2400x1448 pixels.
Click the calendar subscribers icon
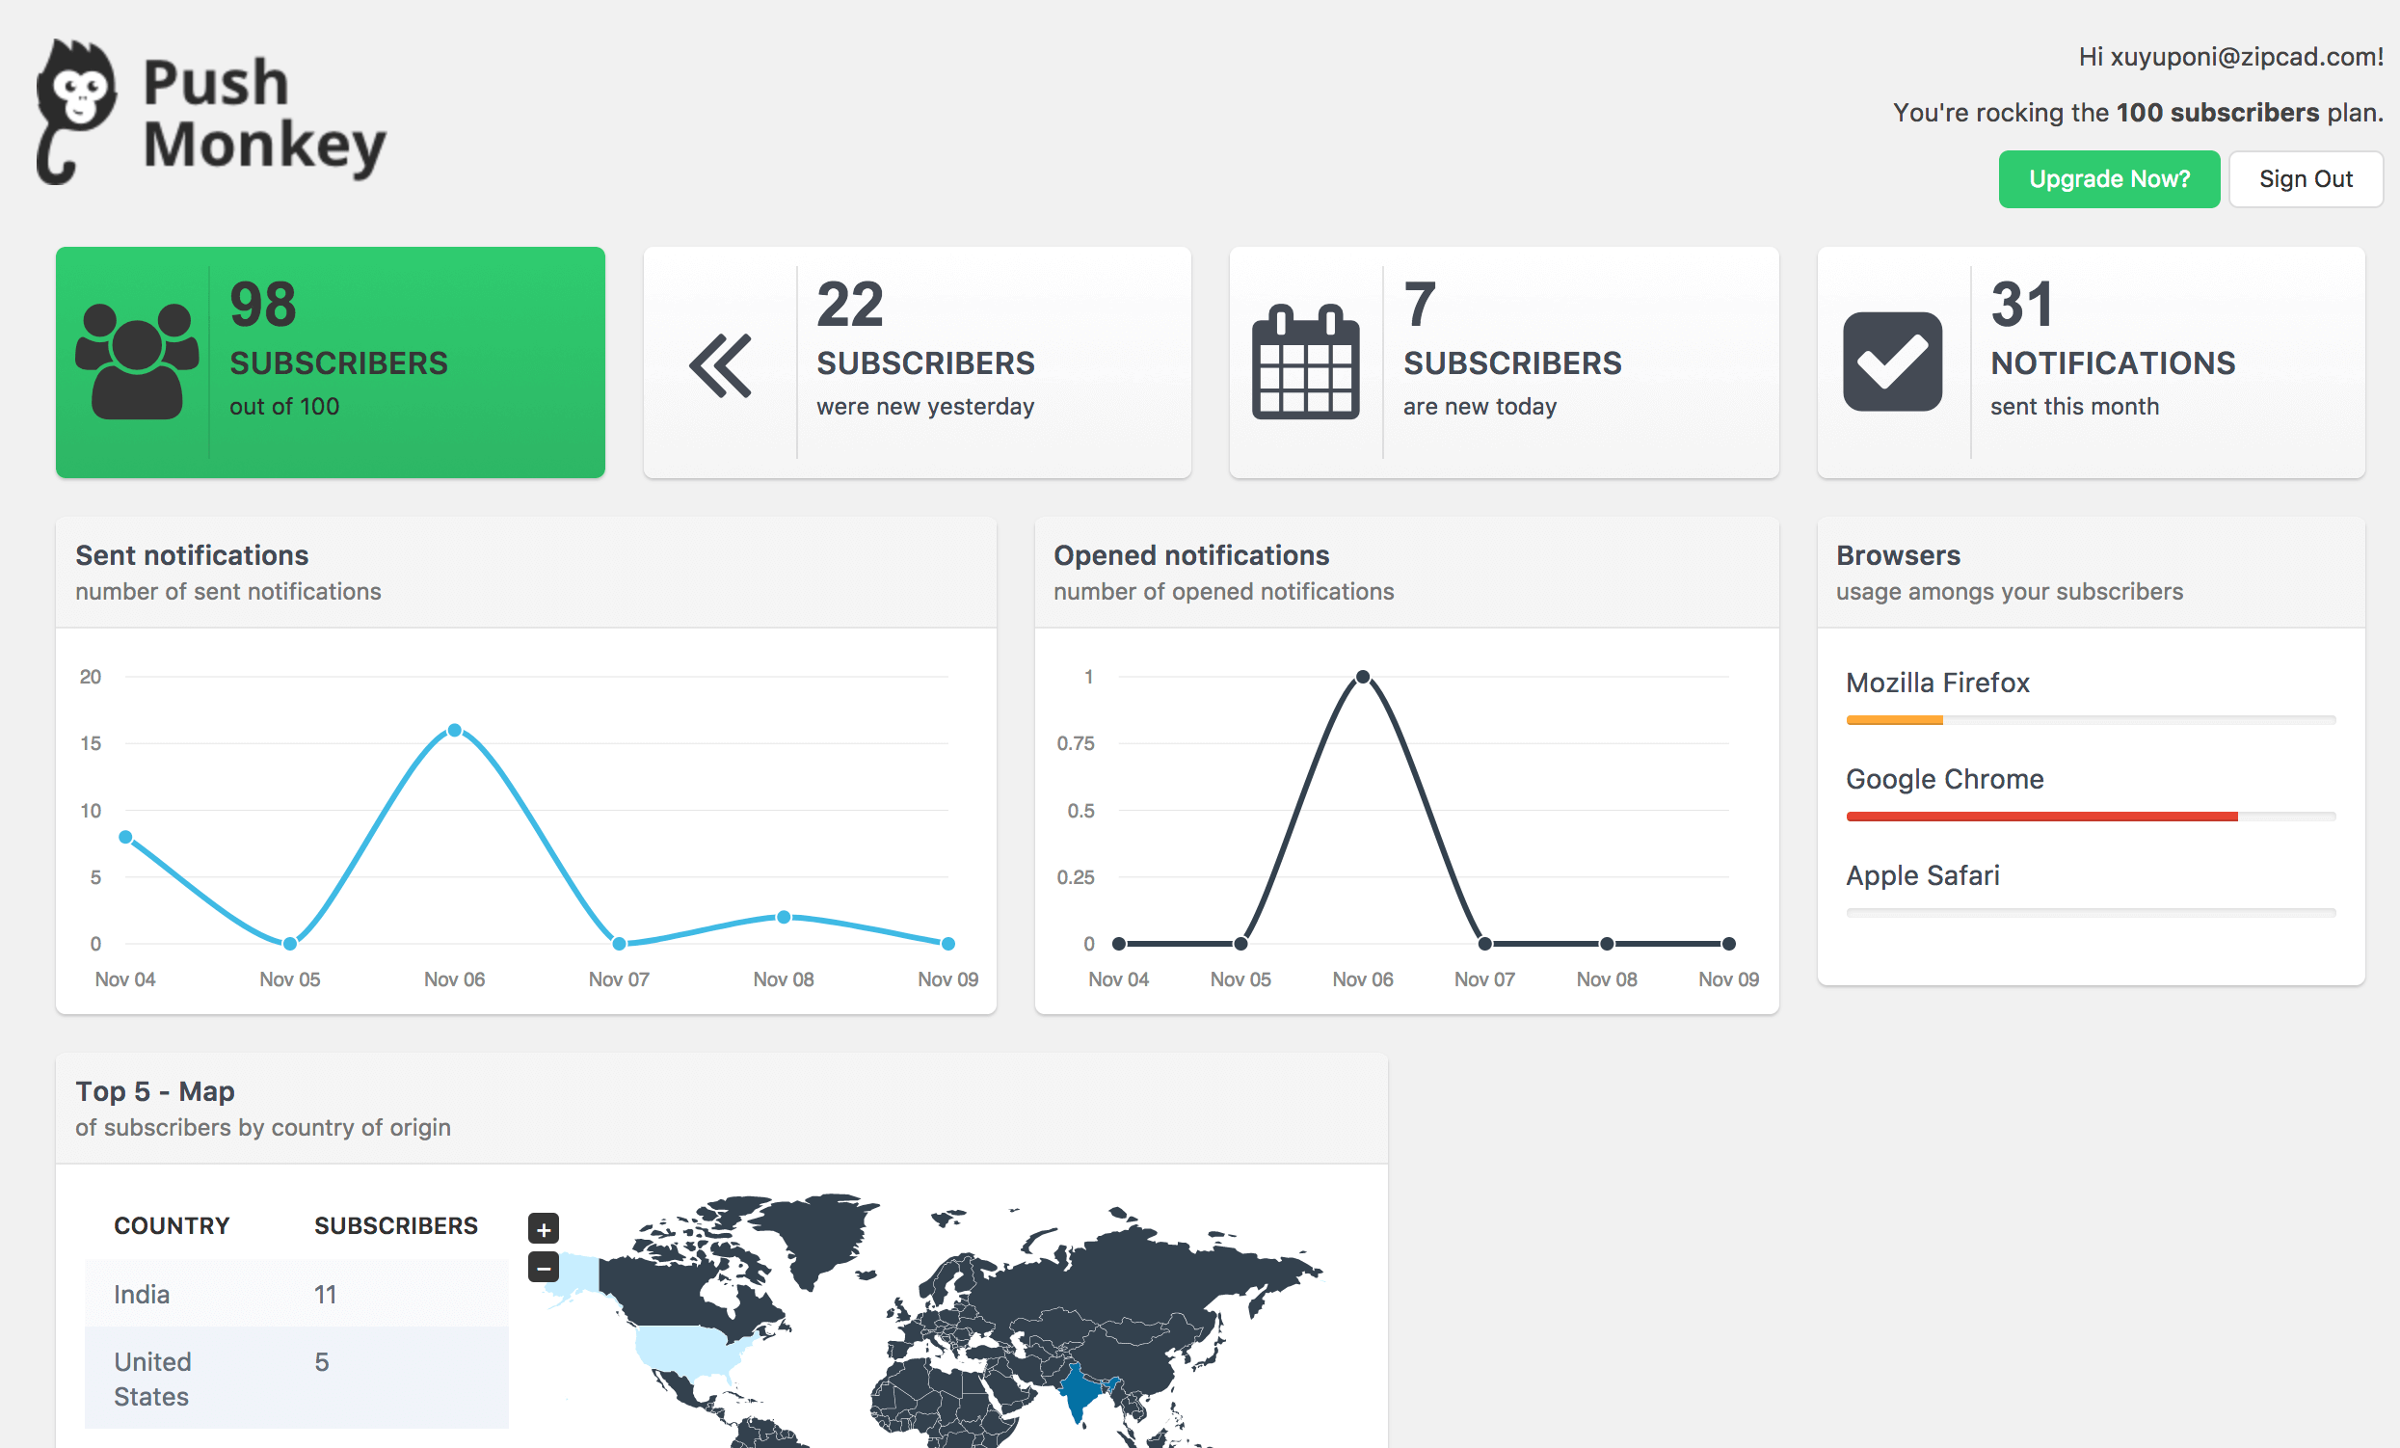click(x=1308, y=361)
